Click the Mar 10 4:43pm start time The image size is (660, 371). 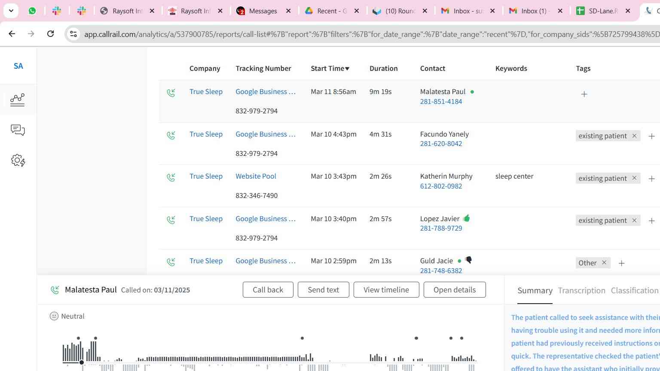tap(333, 134)
